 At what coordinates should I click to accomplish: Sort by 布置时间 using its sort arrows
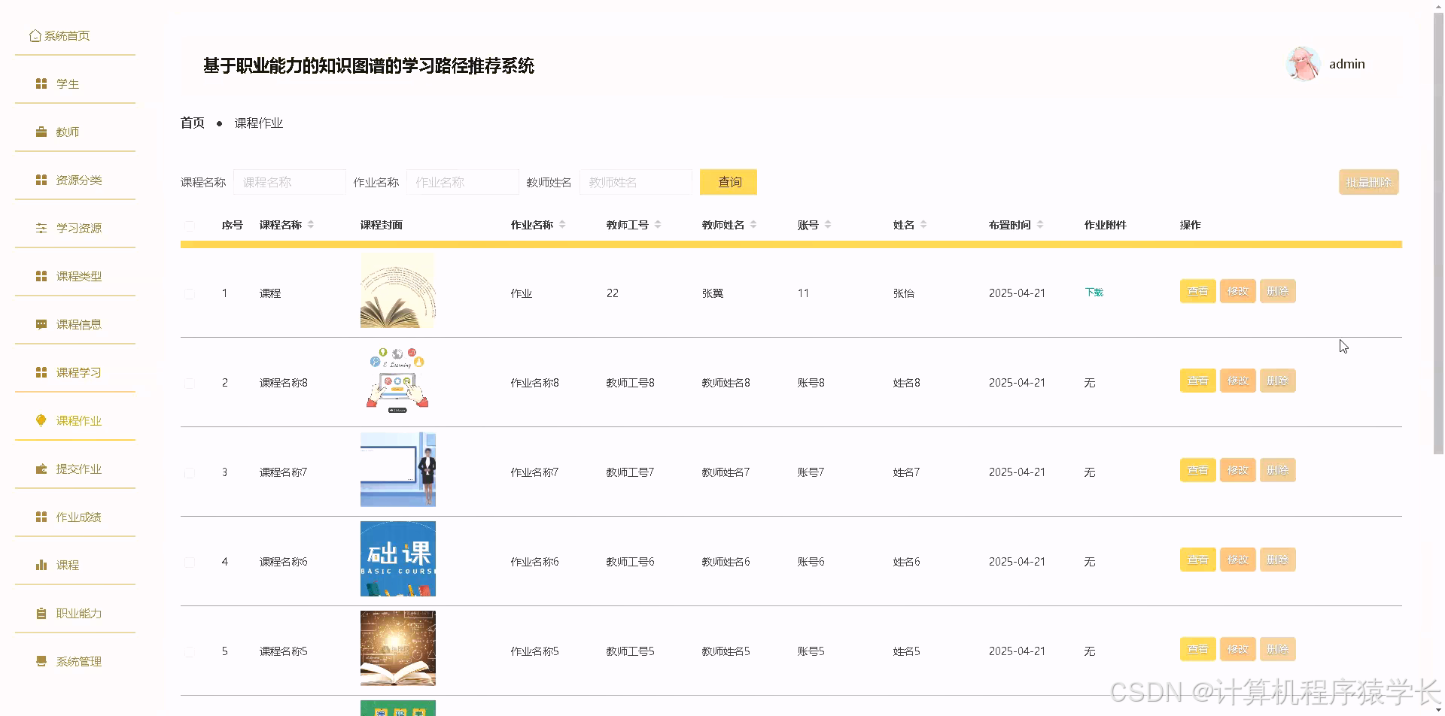1039,224
